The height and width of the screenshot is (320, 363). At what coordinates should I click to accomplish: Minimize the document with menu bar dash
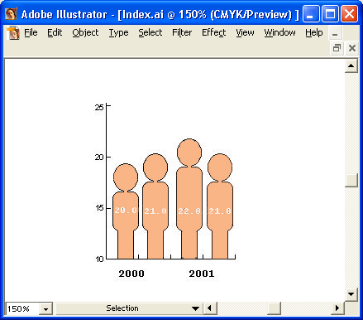click(335, 34)
